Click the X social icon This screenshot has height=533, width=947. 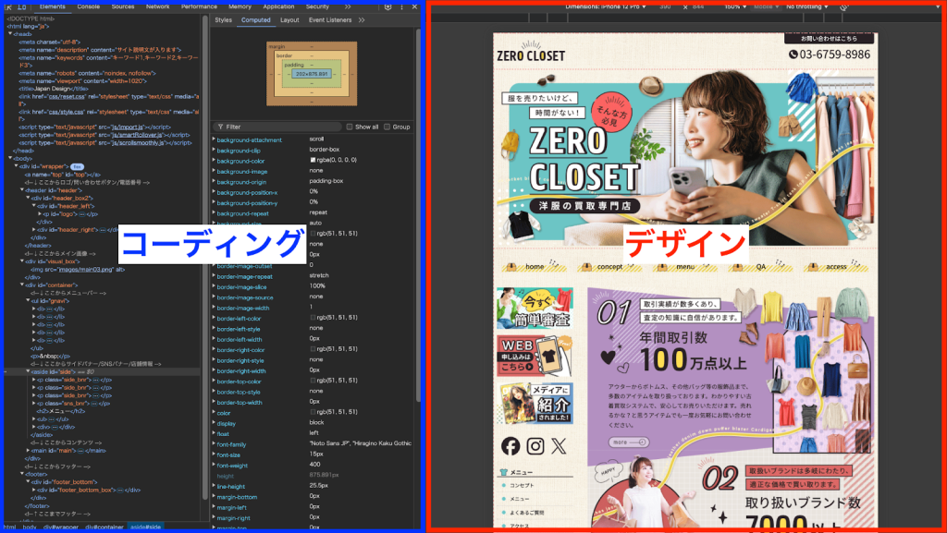[559, 446]
